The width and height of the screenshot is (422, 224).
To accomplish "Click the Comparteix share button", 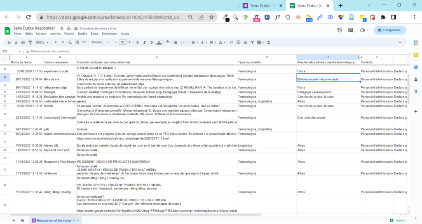I will tap(390, 30).
